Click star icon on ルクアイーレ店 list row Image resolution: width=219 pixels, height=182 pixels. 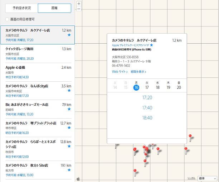[69, 35]
